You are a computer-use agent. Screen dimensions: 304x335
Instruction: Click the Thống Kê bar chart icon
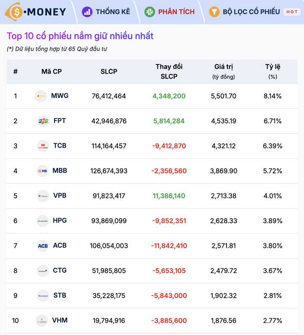pyautogui.click(x=87, y=12)
